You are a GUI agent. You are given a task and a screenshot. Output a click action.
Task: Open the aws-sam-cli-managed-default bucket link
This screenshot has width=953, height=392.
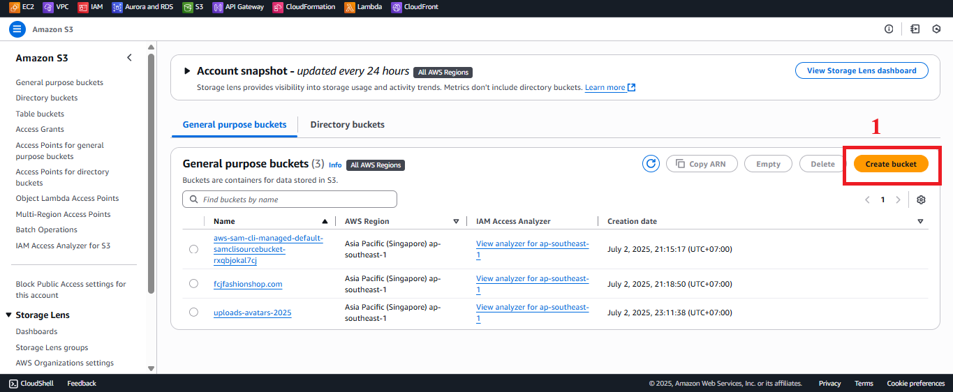pos(268,249)
